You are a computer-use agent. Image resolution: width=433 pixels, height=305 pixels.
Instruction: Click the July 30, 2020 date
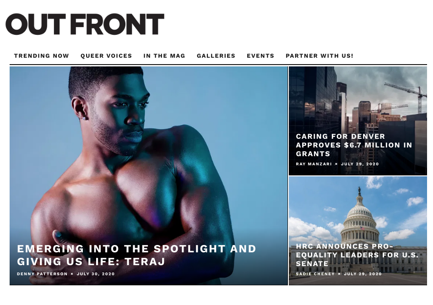96,274
